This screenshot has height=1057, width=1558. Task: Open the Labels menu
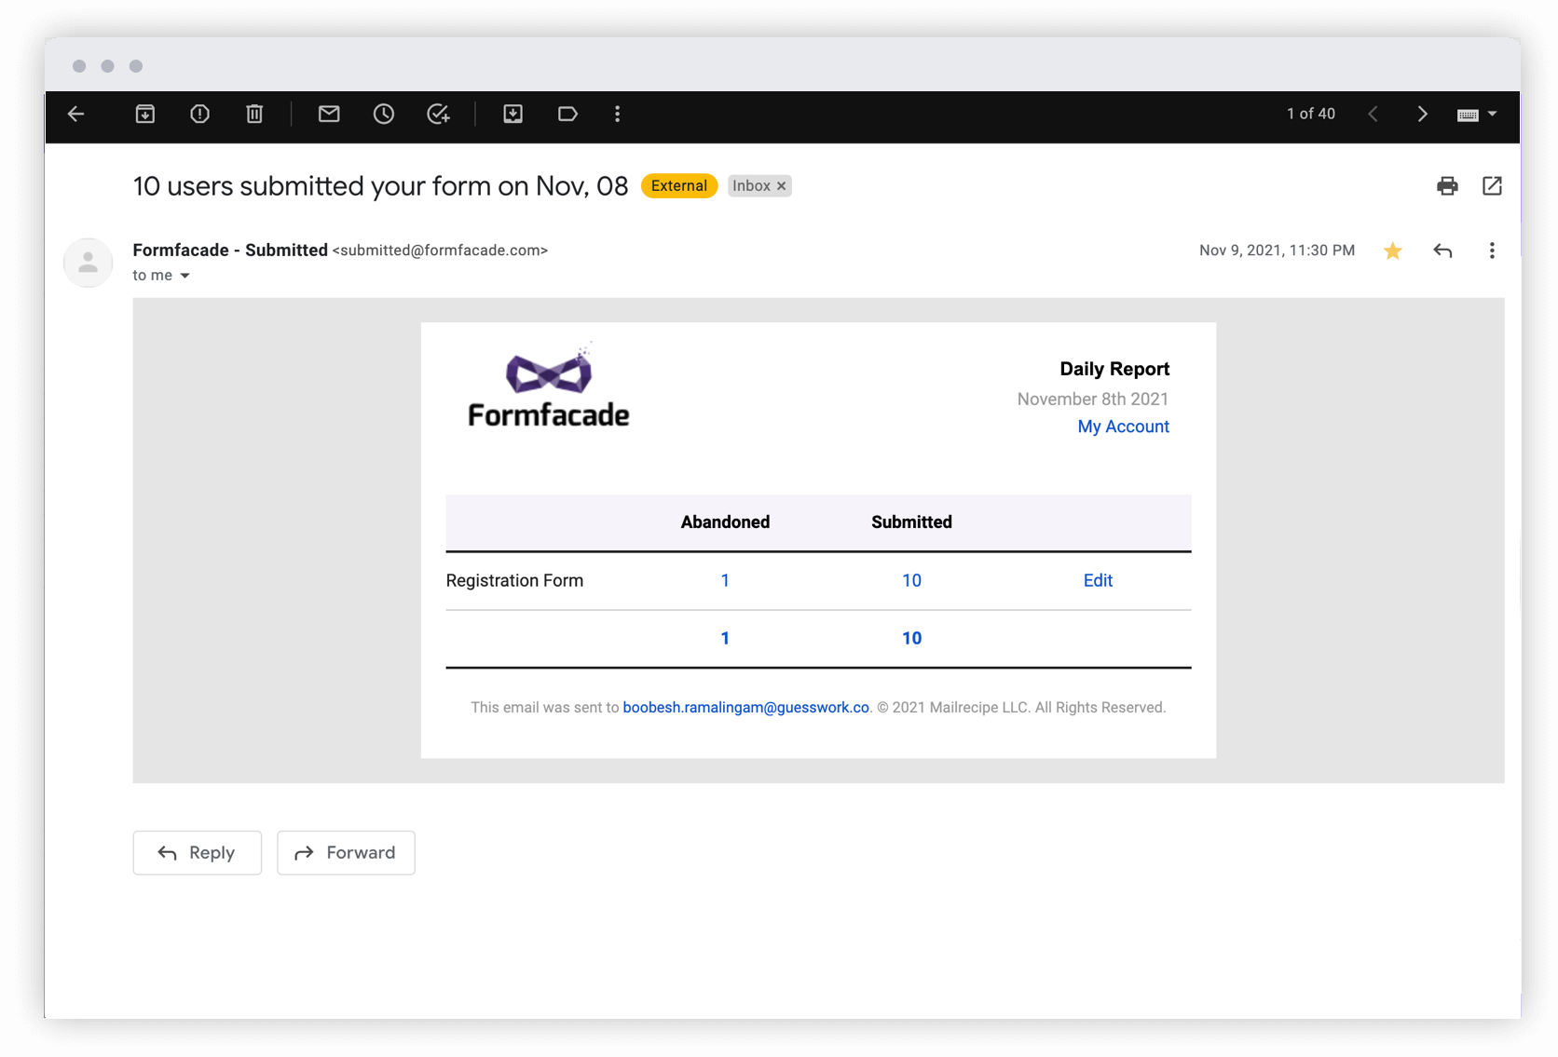click(x=567, y=114)
